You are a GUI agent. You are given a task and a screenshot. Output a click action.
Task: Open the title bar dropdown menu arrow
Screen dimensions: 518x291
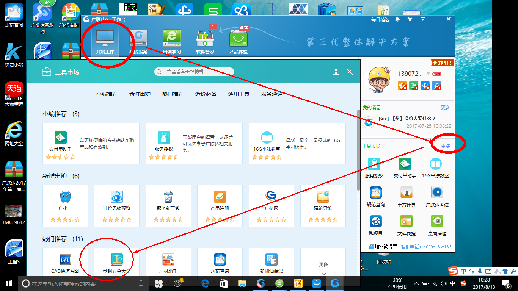pyautogui.click(x=423, y=19)
